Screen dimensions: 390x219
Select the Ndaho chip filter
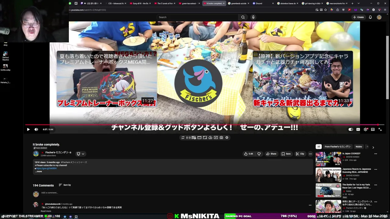click(359, 147)
